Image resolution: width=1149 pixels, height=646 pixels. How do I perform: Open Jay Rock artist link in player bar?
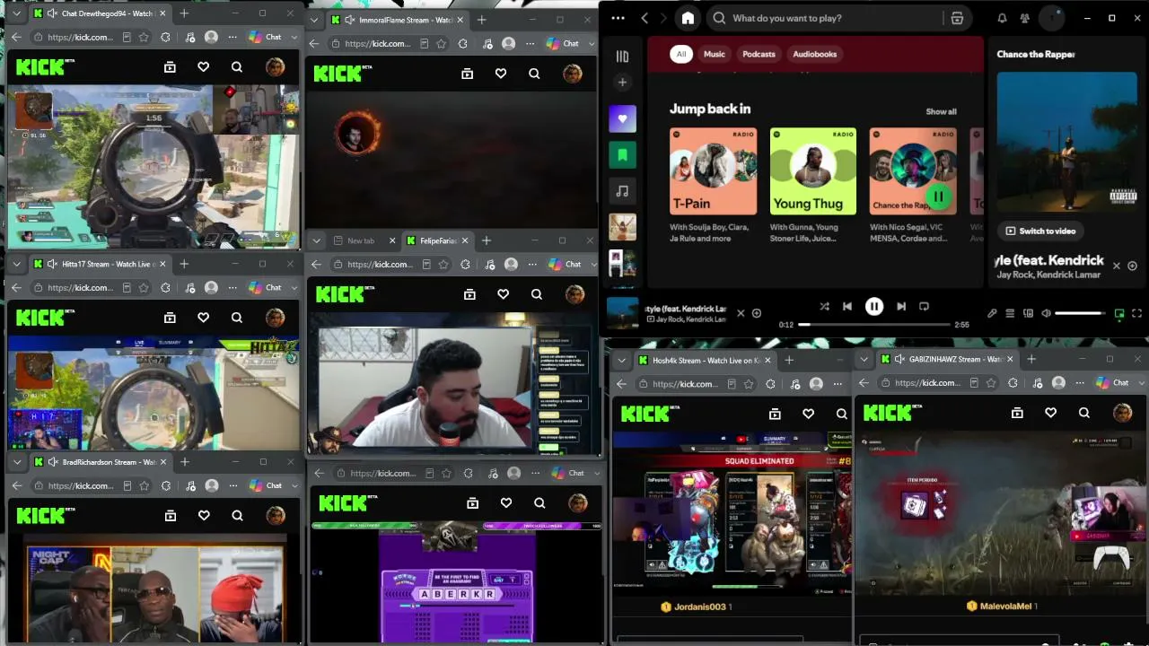coord(670,319)
